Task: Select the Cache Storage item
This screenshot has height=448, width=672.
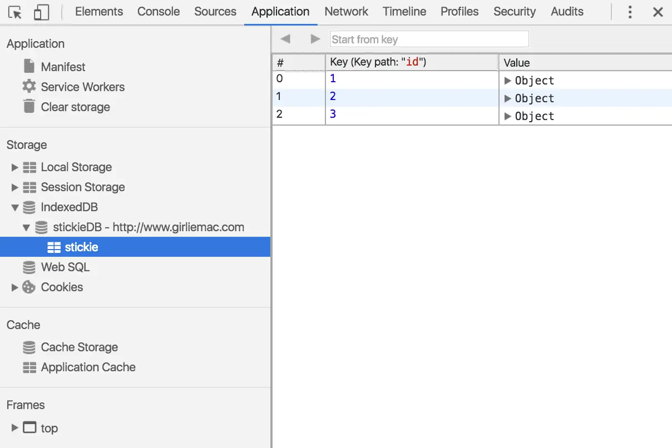Action: [x=71, y=347]
